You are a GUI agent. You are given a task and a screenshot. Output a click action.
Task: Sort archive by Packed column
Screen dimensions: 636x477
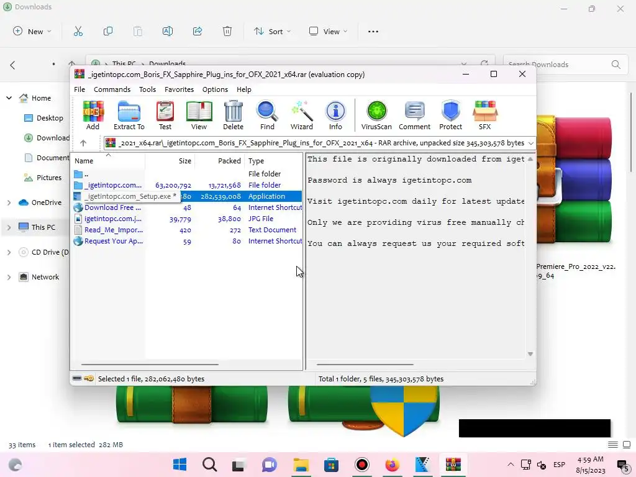[219, 161]
